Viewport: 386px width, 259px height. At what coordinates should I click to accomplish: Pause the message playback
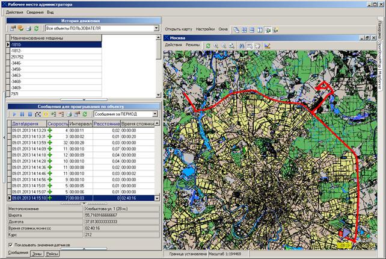coord(22,114)
